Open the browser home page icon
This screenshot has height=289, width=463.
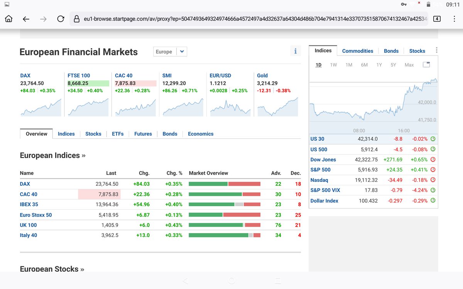pyautogui.click(x=8, y=19)
